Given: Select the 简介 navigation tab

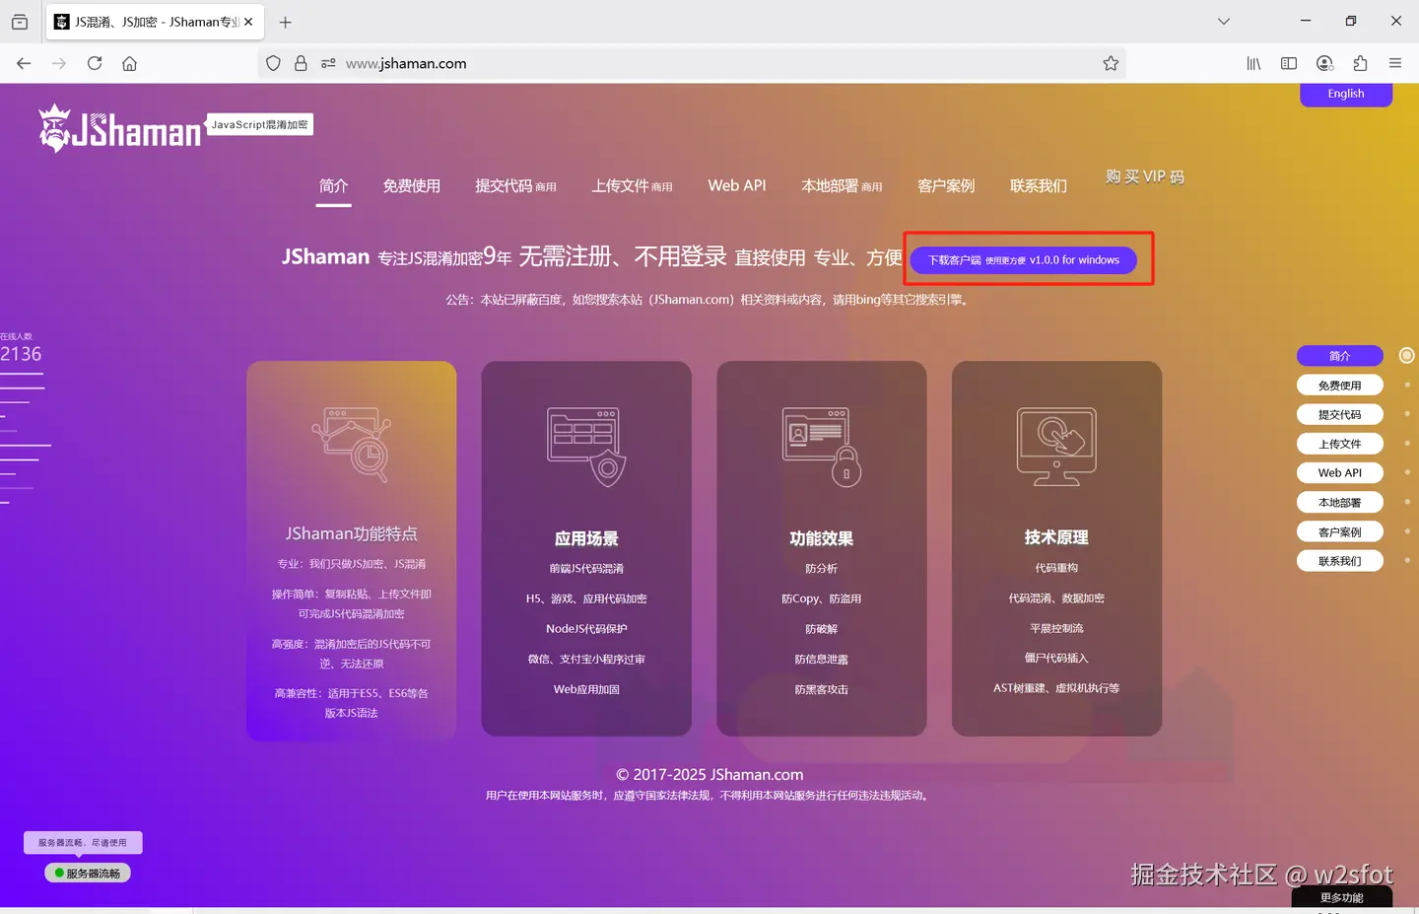Looking at the screenshot, I should (x=334, y=185).
